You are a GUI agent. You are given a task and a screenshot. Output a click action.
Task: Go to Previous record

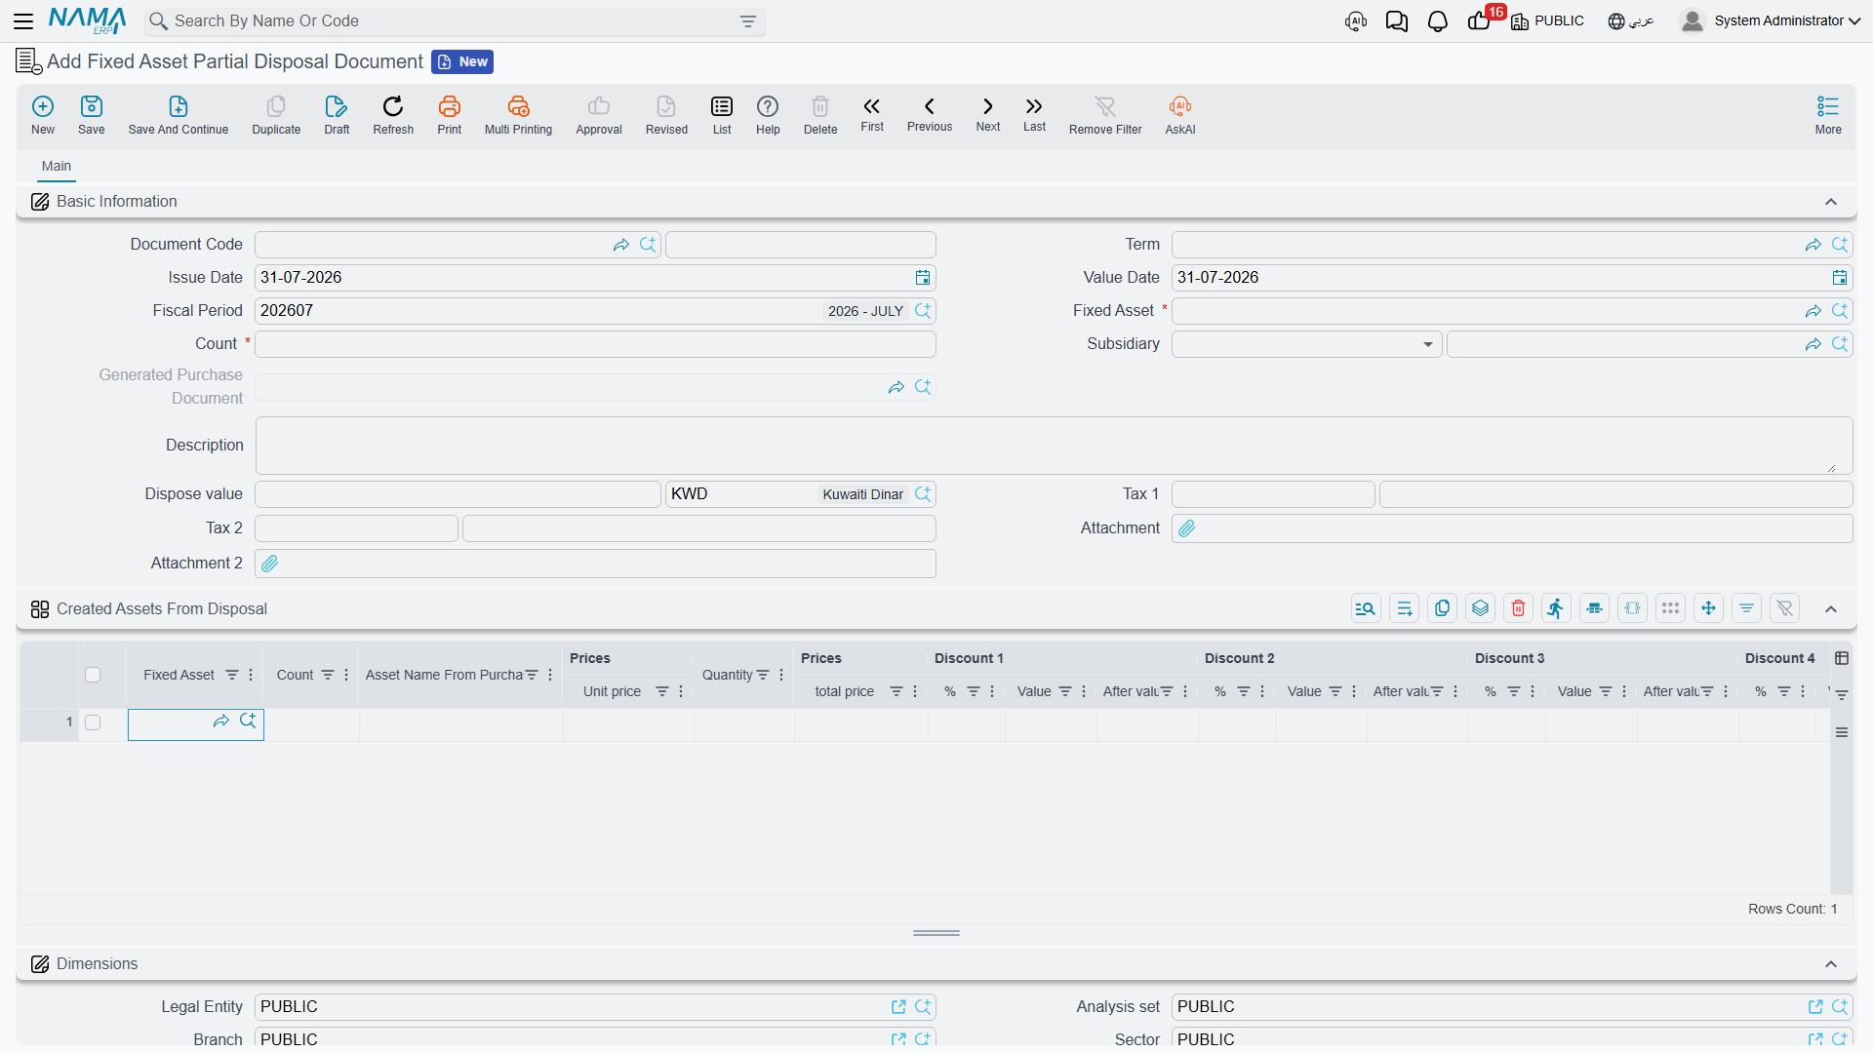pyautogui.click(x=930, y=114)
